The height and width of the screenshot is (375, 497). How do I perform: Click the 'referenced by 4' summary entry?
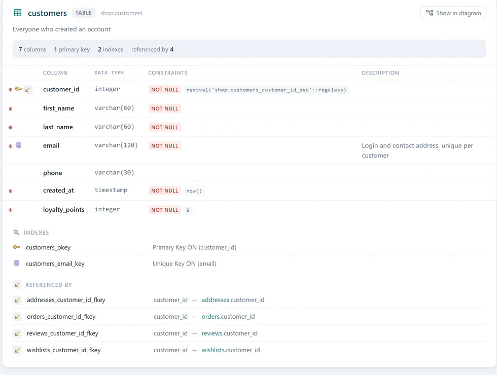click(153, 50)
